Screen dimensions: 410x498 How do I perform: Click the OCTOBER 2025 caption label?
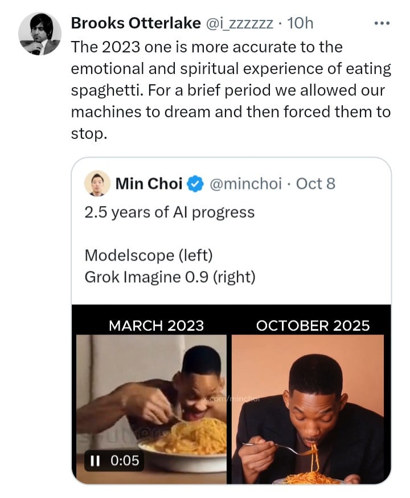tap(313, 326)
